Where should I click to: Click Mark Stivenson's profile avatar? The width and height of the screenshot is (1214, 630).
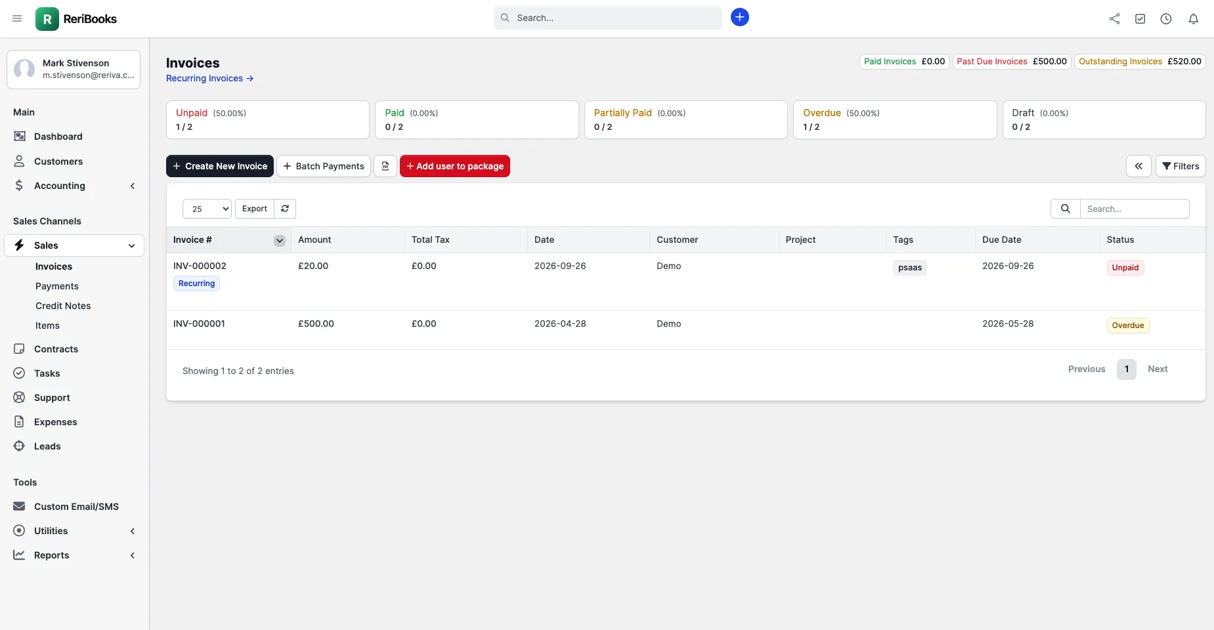[25, 69]
